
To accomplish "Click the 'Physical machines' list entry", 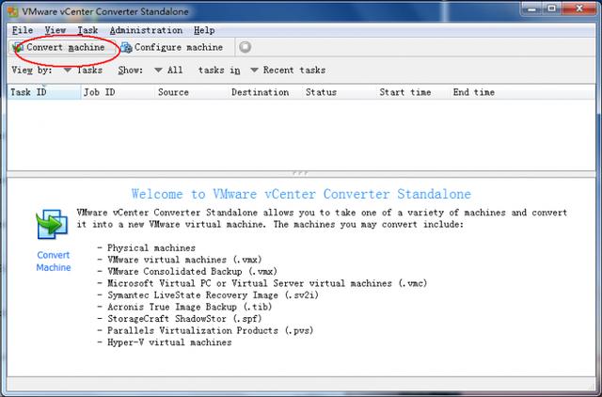I will pyautogui.click(x=151, y=248).
